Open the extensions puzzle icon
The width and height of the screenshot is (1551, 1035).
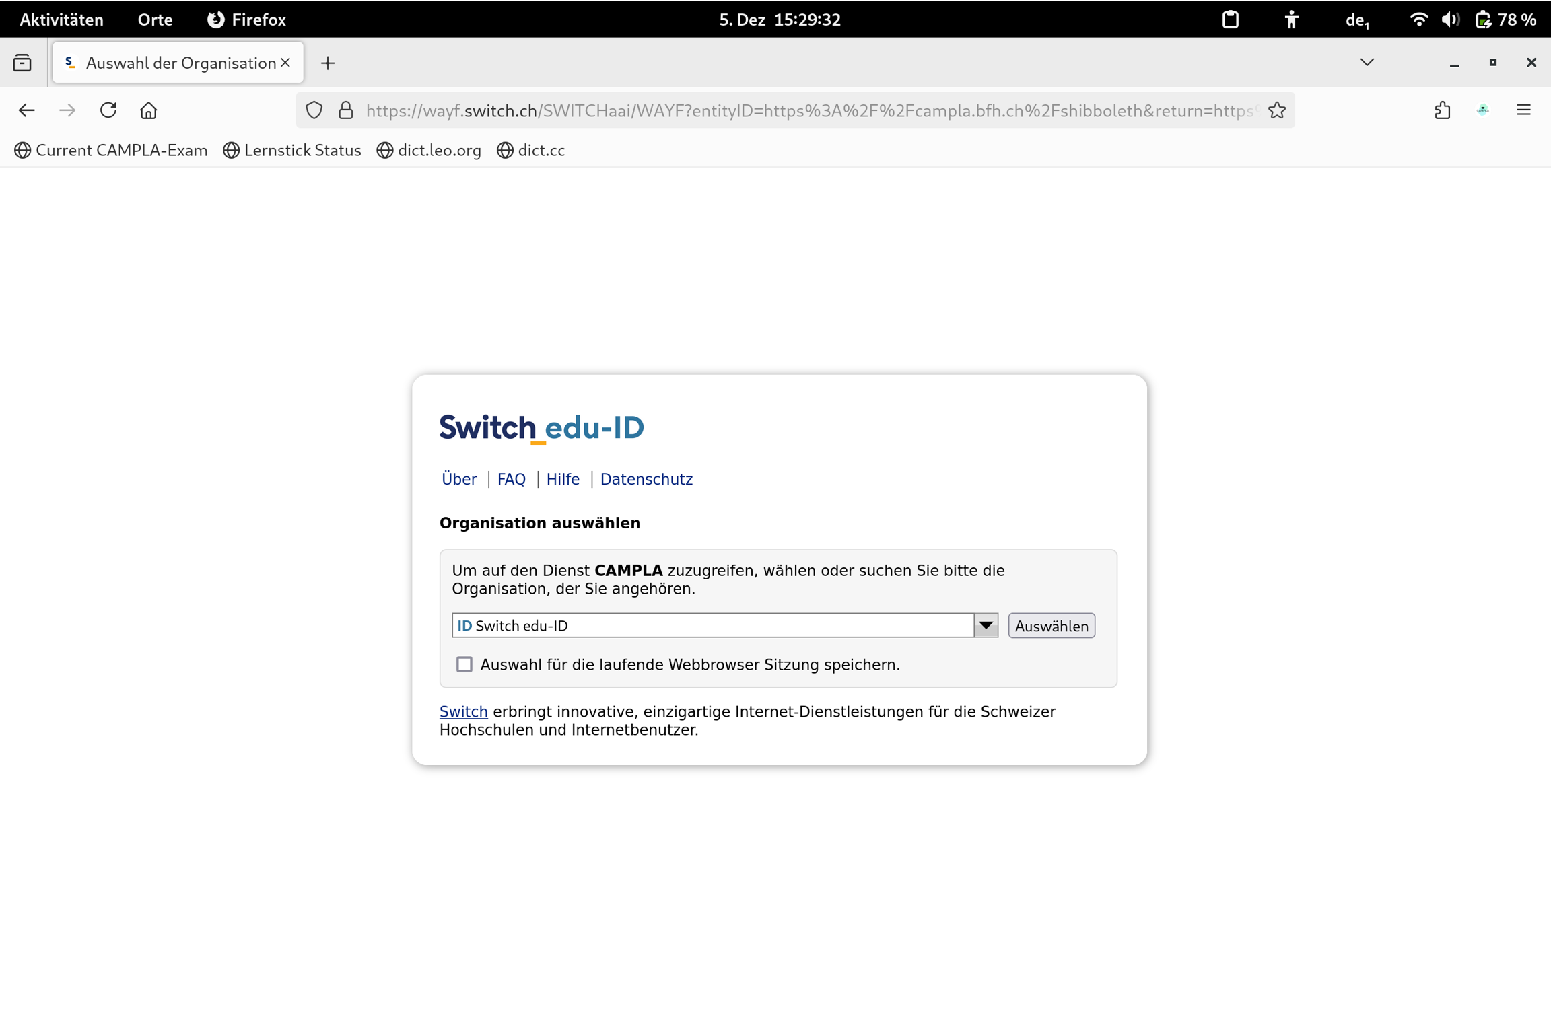click(x=1442, y=110)
